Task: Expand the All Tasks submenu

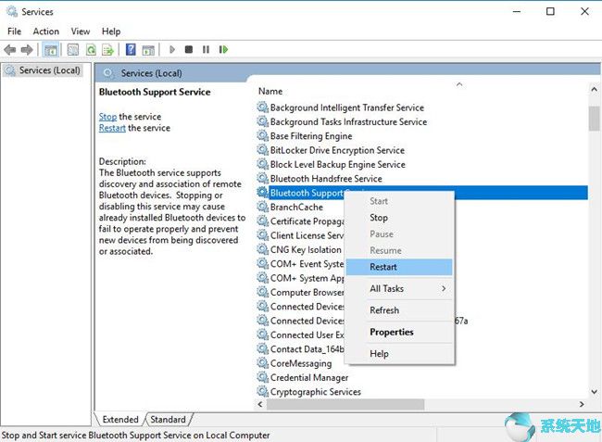Action: pos(399,288)
